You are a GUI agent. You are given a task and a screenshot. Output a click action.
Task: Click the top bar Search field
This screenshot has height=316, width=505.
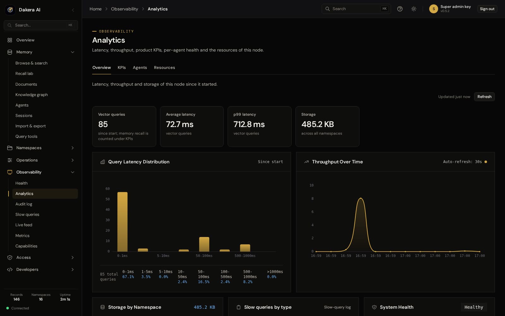pyautogui.click(x=356, y=9)
